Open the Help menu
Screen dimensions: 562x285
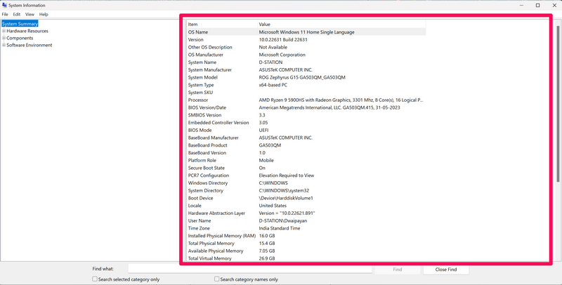pyautogui.click(x=44, y=14)
